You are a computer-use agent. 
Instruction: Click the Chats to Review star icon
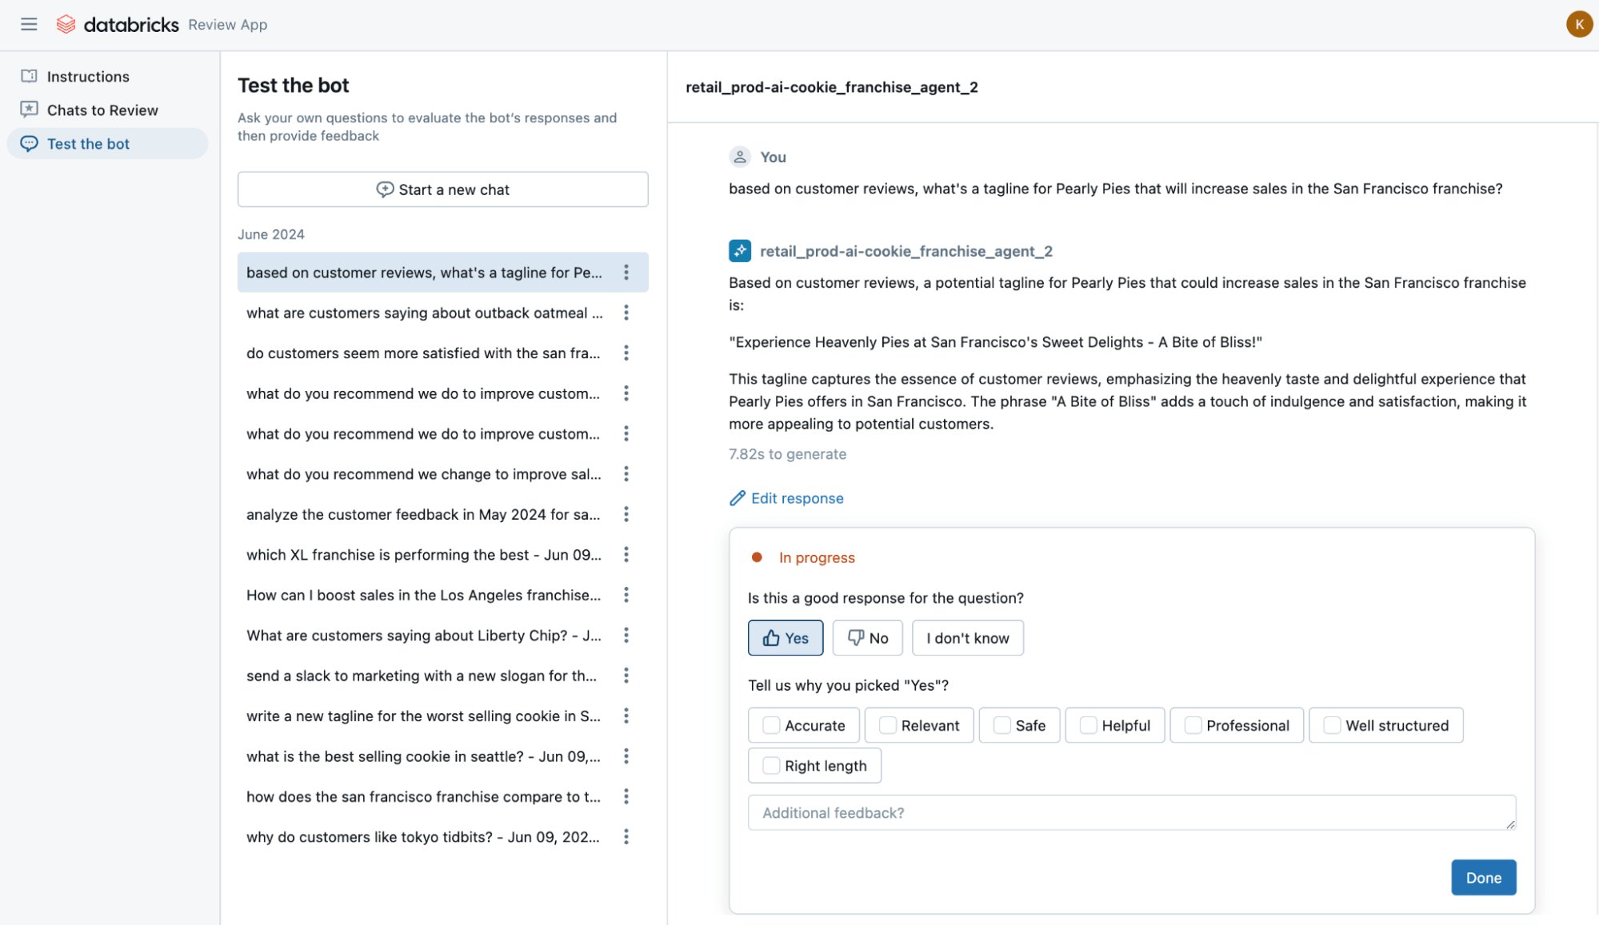coord(30,110)
